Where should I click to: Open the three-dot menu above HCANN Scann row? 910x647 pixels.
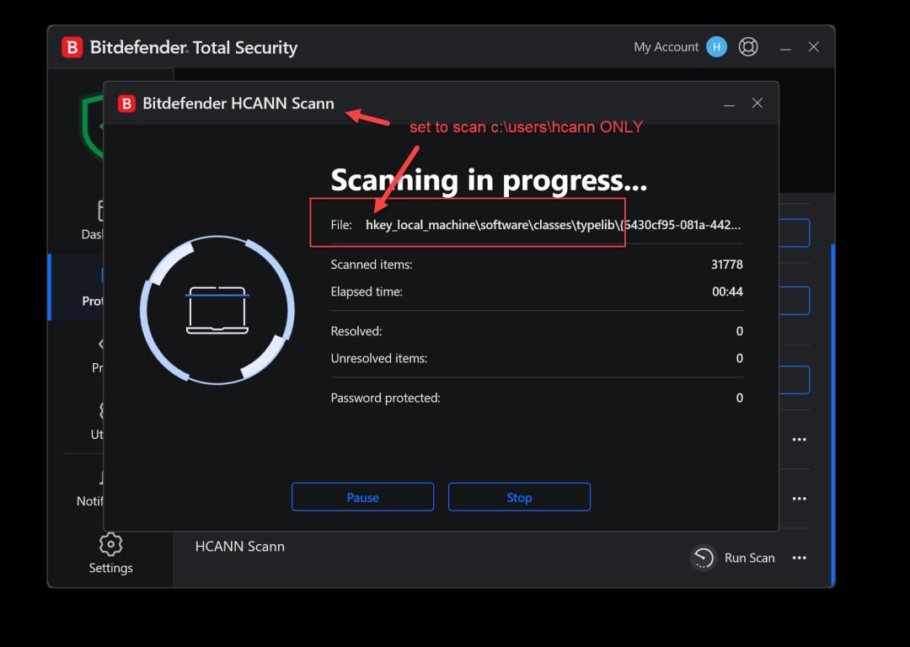click(x=799, y=499)
